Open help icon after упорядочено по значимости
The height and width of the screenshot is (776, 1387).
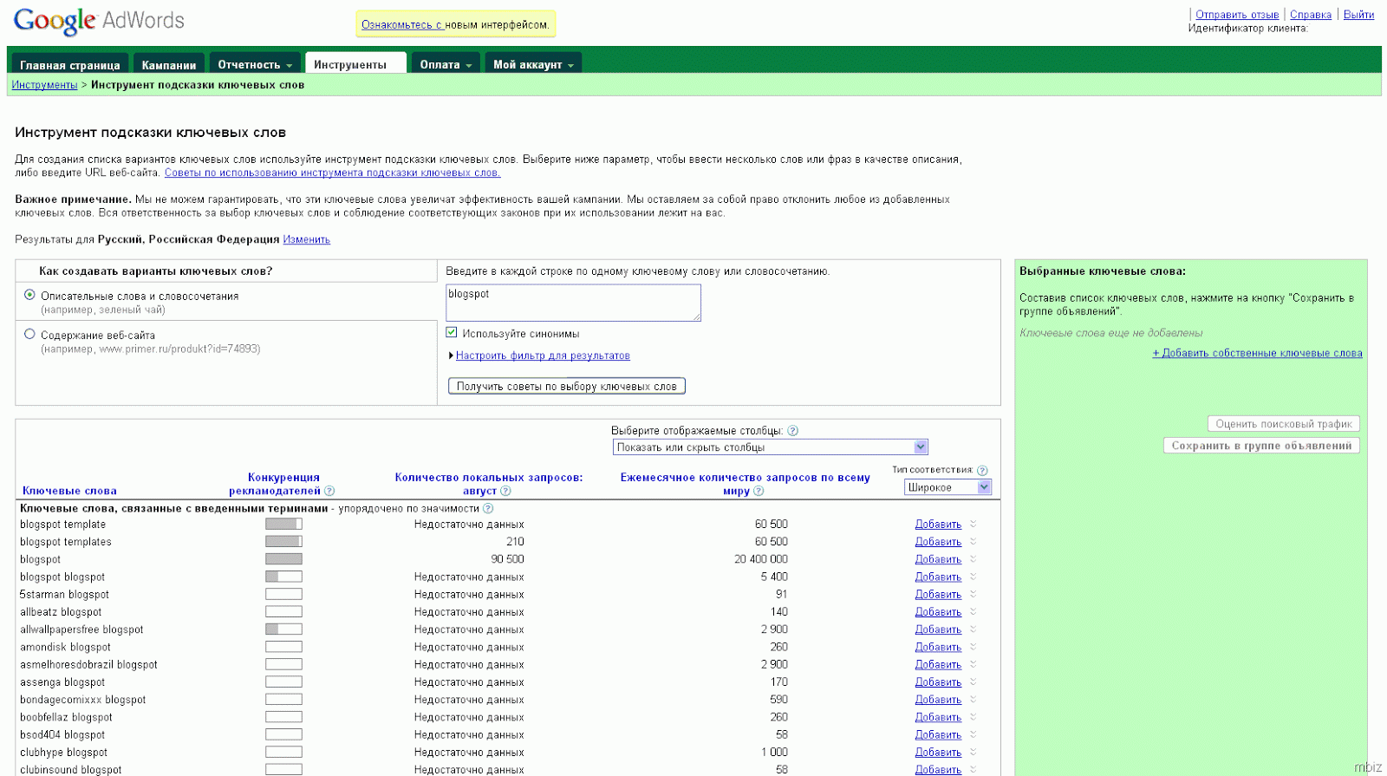pos(488,508)
